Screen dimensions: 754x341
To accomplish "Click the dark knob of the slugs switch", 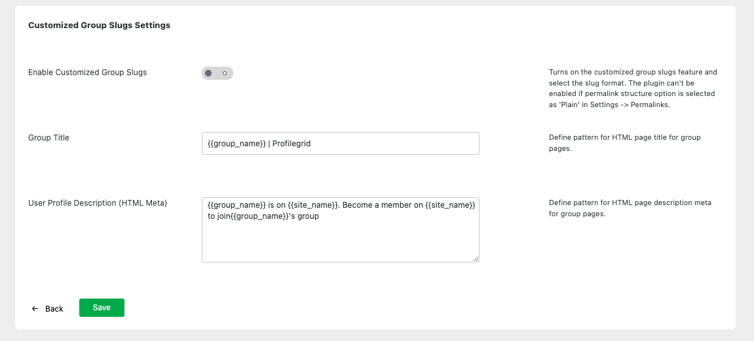I will [208, 73].
